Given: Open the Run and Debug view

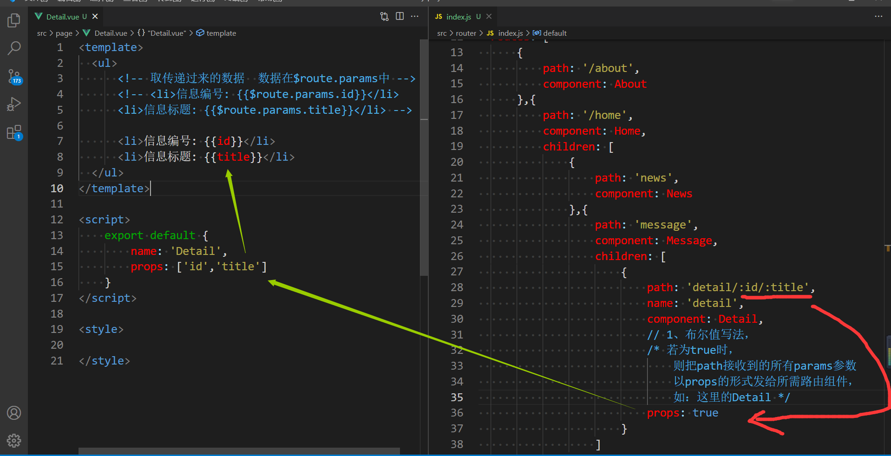Looking at the screenshot, I should pyautogui.click(x=14, y=104).
